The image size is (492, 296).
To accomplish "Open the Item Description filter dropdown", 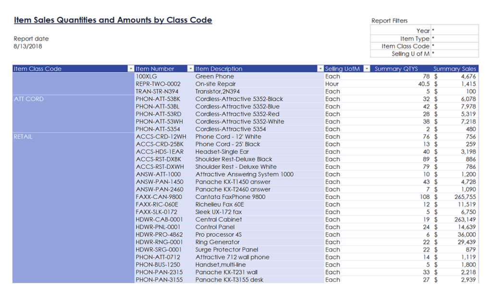I will (x=320, y=69).
